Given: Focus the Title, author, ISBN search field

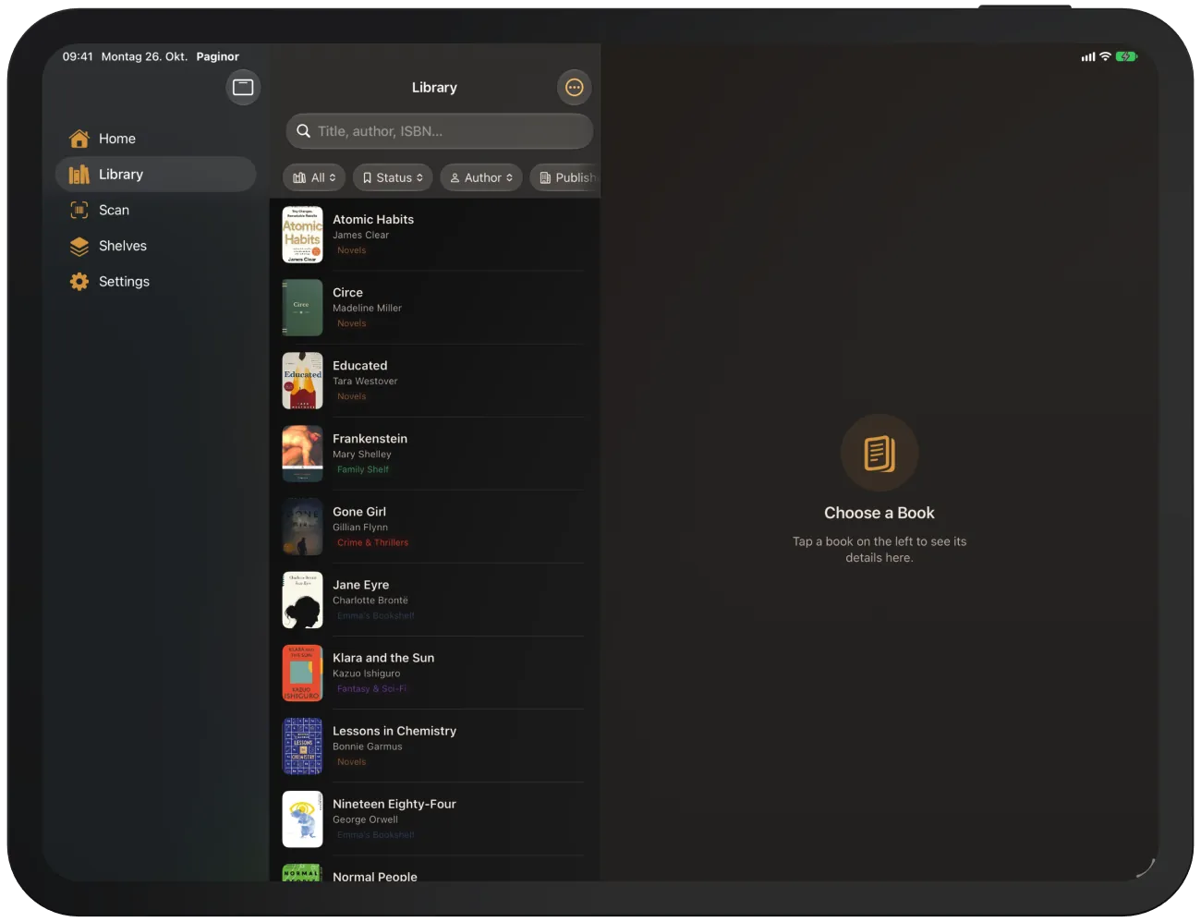Looking at the screenshot, I should pyautogui.click(x=440, y=131).
